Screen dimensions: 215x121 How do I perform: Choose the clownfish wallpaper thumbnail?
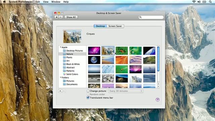122,51
